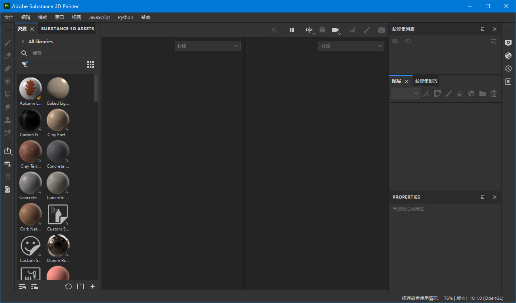516x303 pixels.
Task: Open the camera screenshot icon in viewport toolbar
Action: point(381,30)
